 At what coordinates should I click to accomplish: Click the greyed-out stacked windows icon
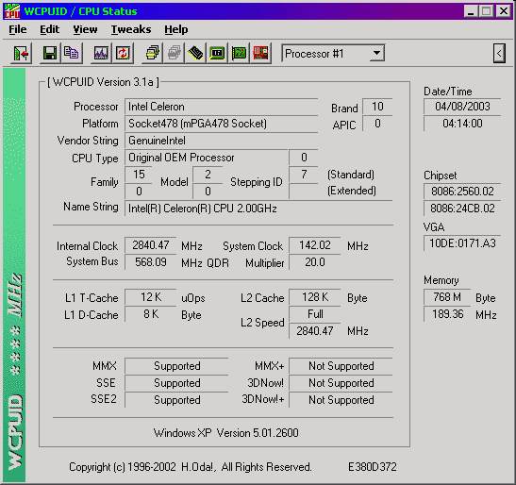[x=174, y=53]
